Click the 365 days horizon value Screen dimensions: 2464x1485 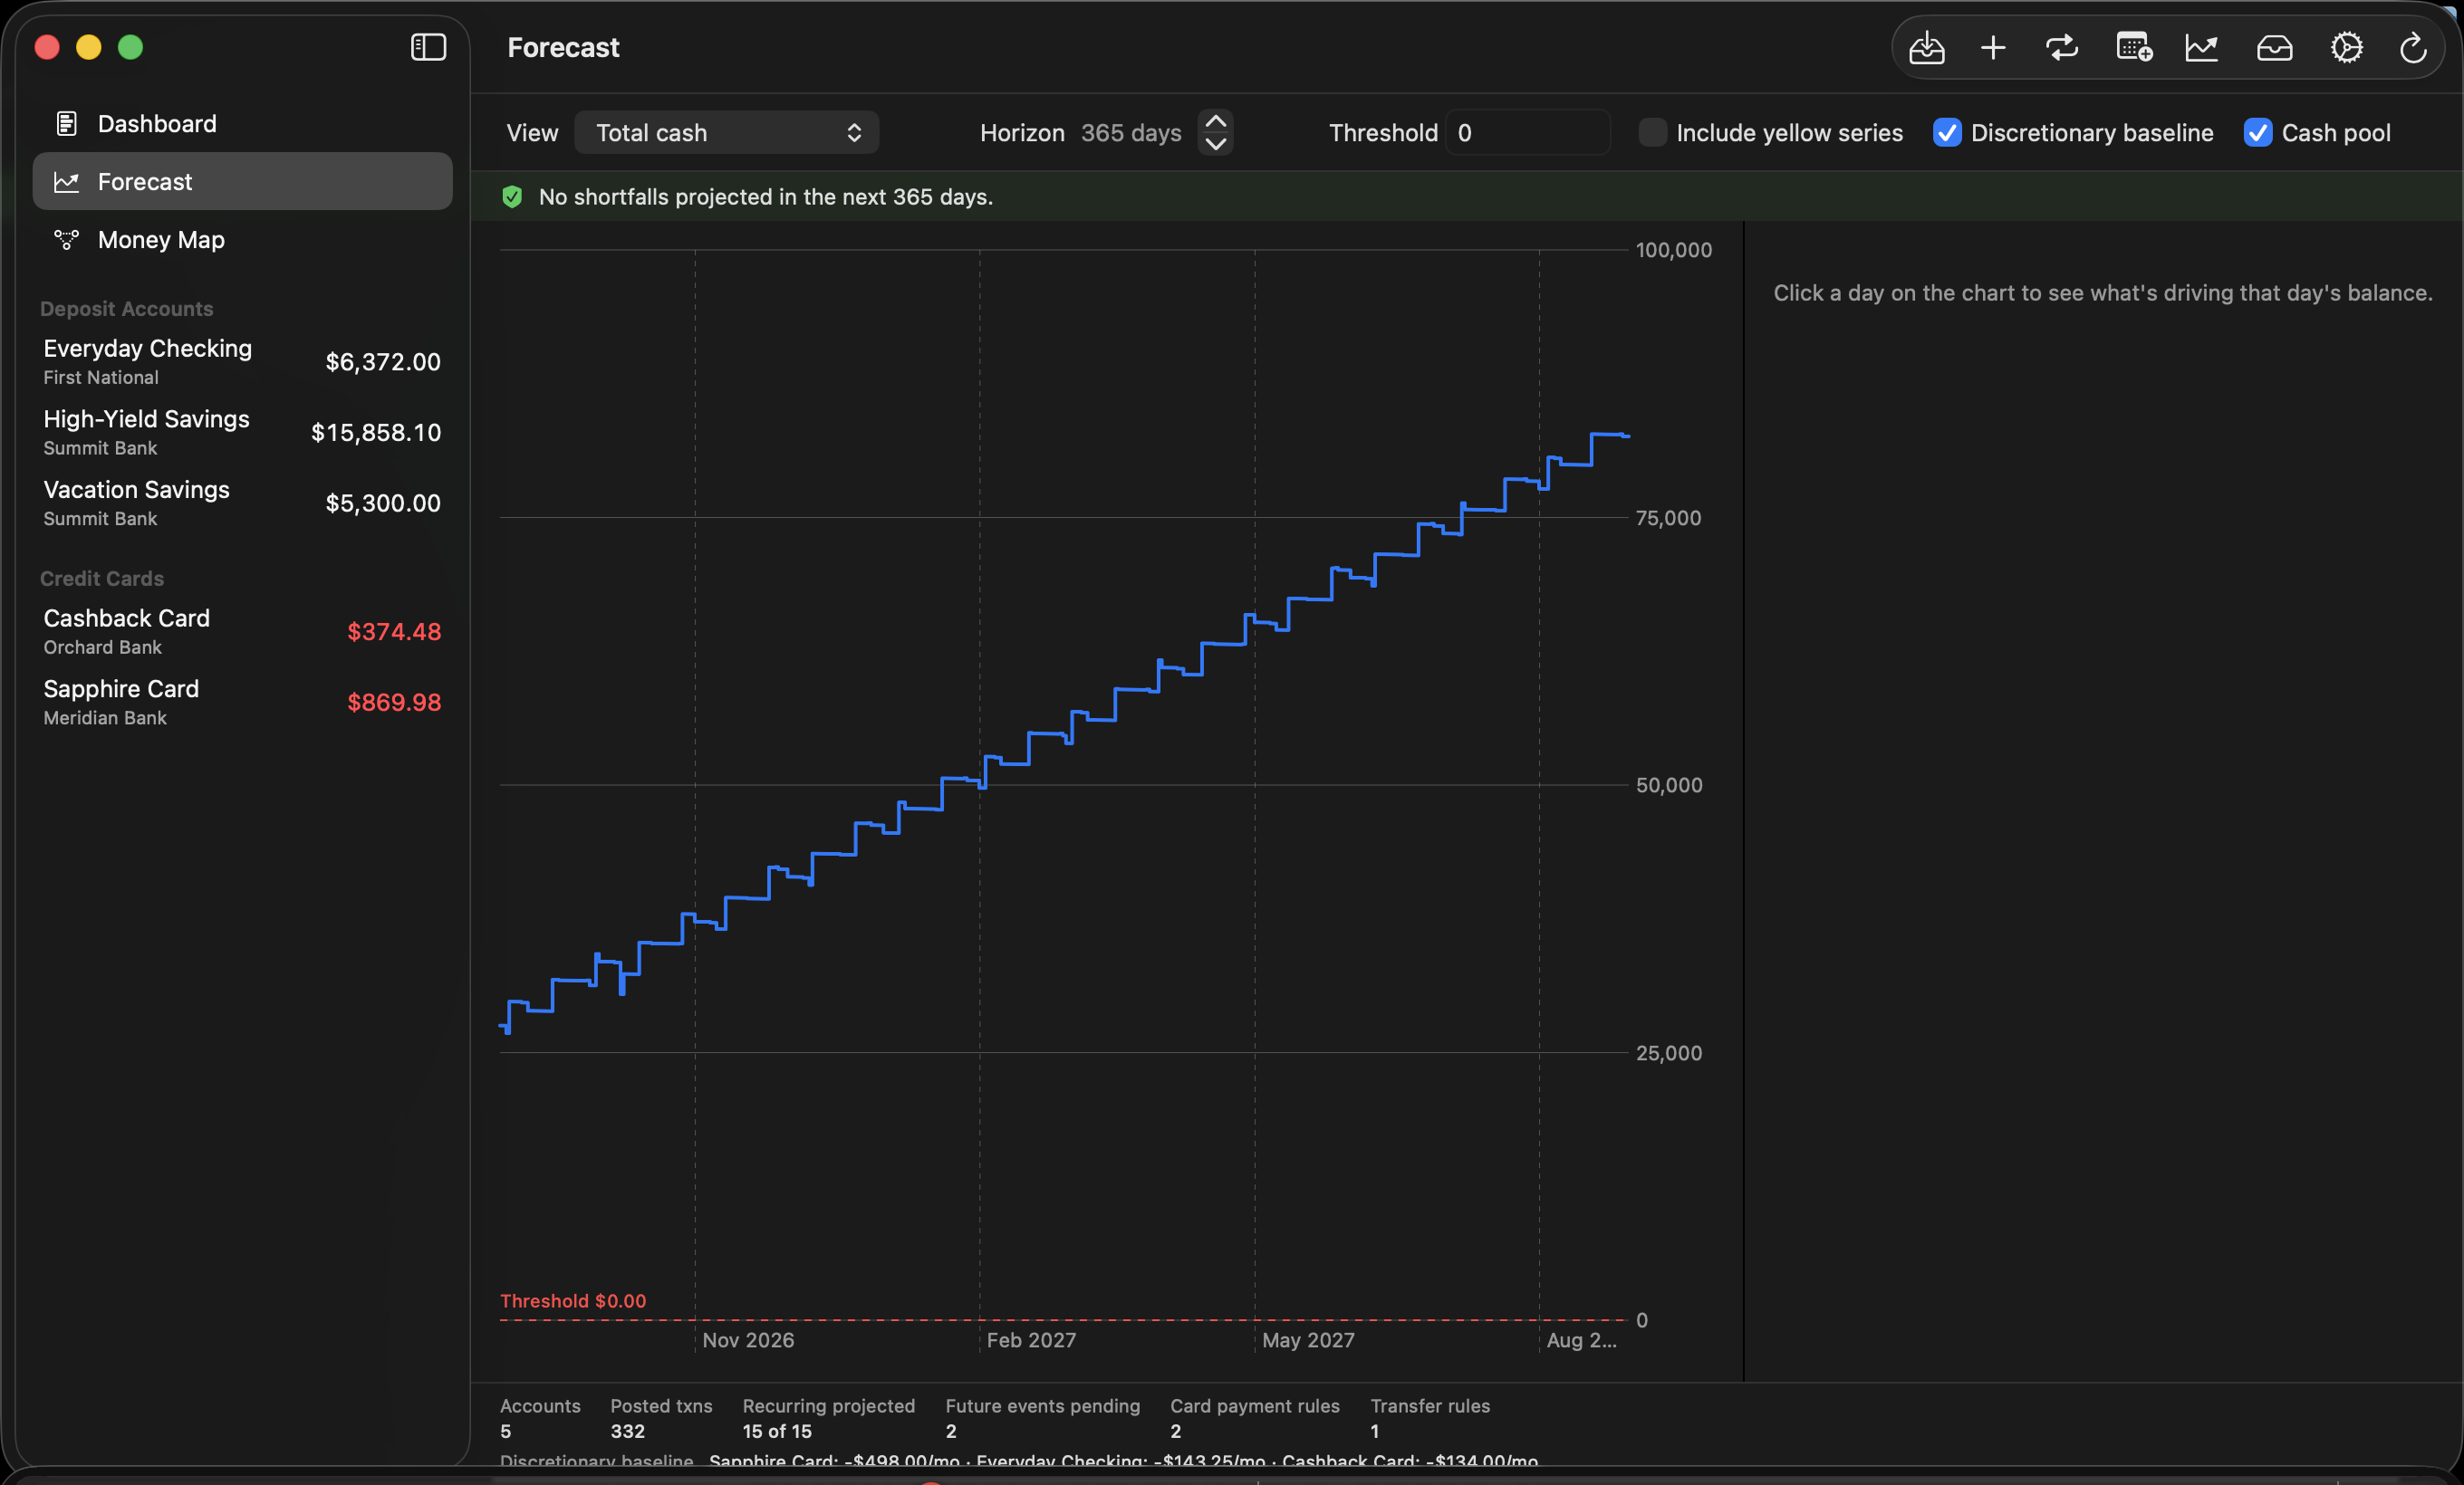1130,133
